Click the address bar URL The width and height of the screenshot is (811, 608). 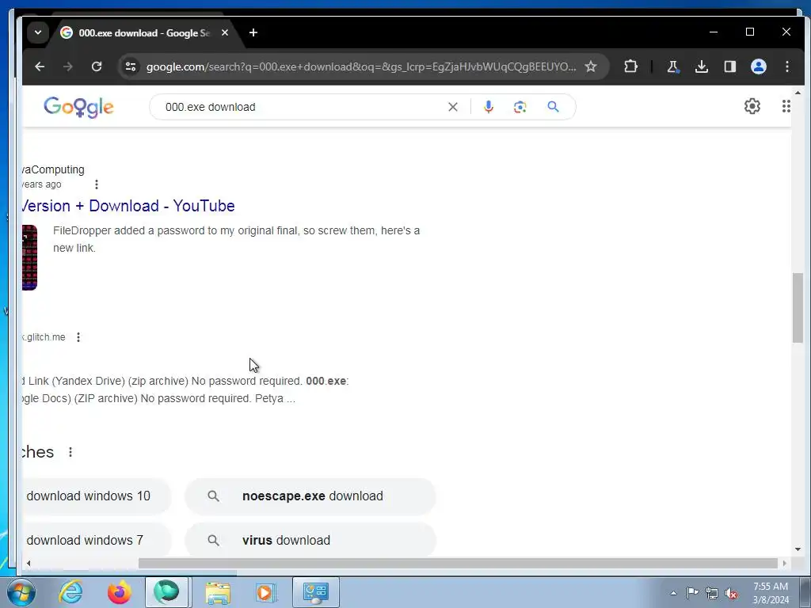[x=361, y=66]
